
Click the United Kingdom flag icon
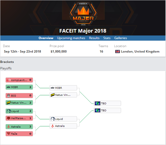[118, 52]
